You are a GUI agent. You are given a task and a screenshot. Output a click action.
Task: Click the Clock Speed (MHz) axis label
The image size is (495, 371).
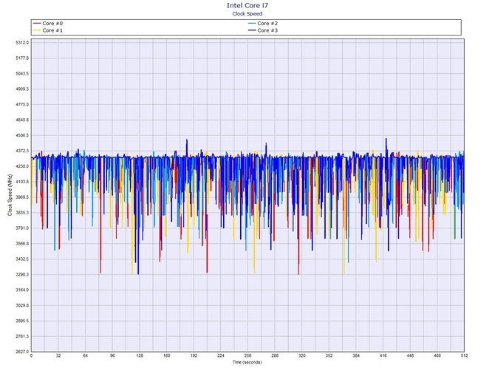click(x=10, y=195)
